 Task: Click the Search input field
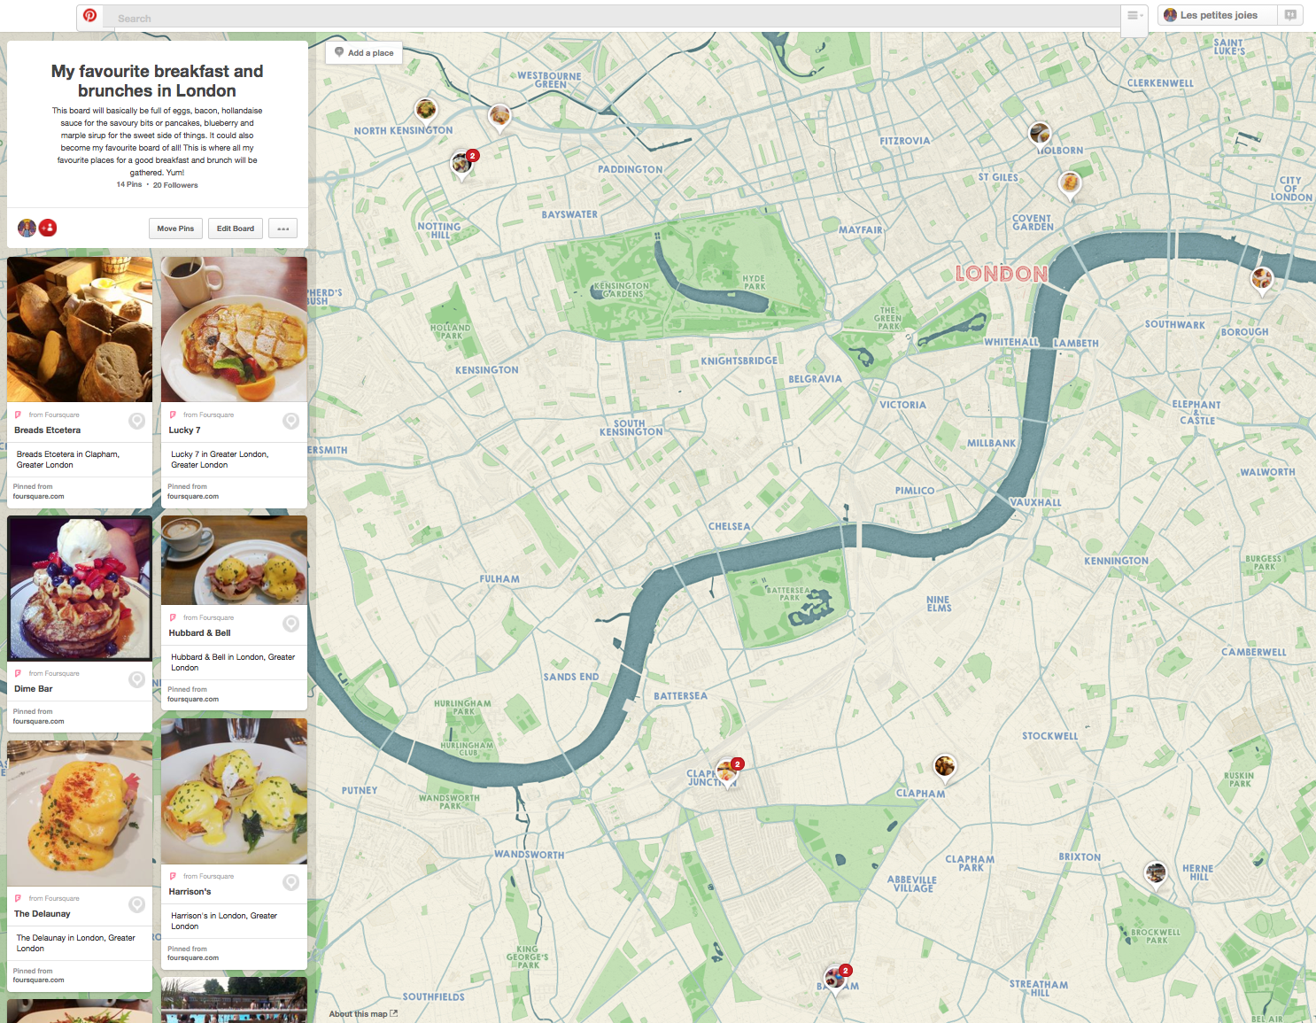(611, 18)
